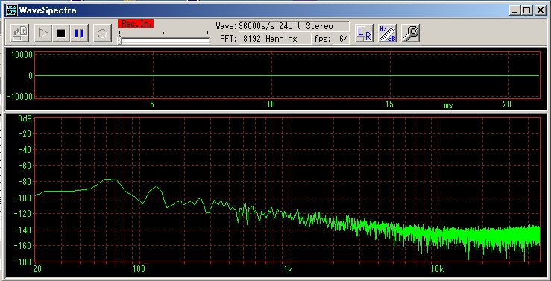Click the playback position slider handle
551x281 pixels.
[x=119, y=40]
